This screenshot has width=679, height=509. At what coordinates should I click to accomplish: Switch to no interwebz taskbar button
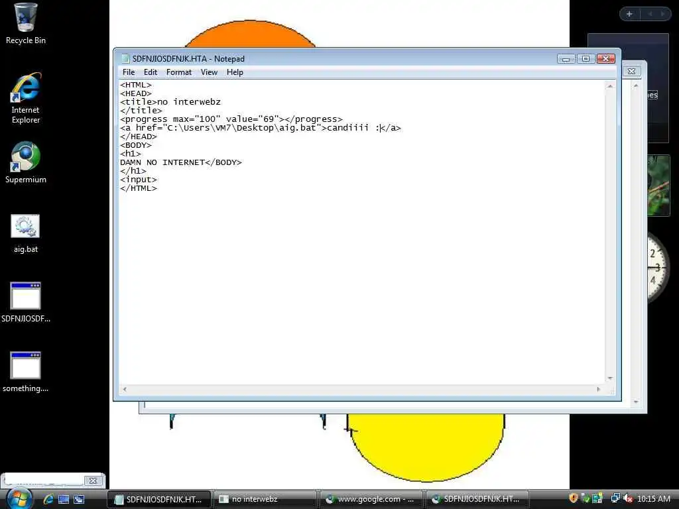(265, 499)
